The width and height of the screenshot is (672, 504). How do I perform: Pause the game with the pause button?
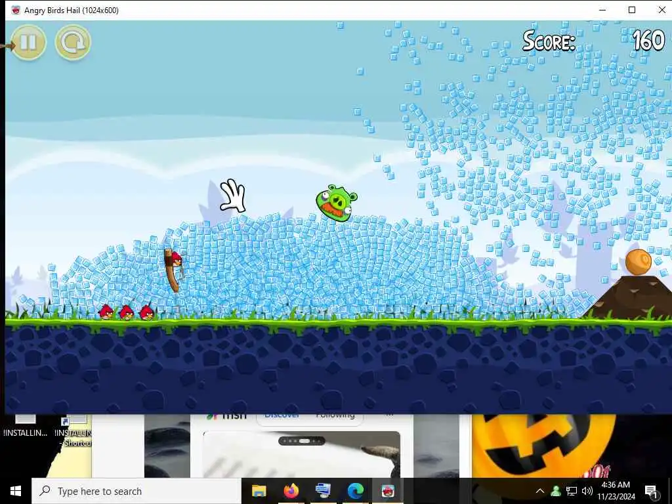point(29,43)
